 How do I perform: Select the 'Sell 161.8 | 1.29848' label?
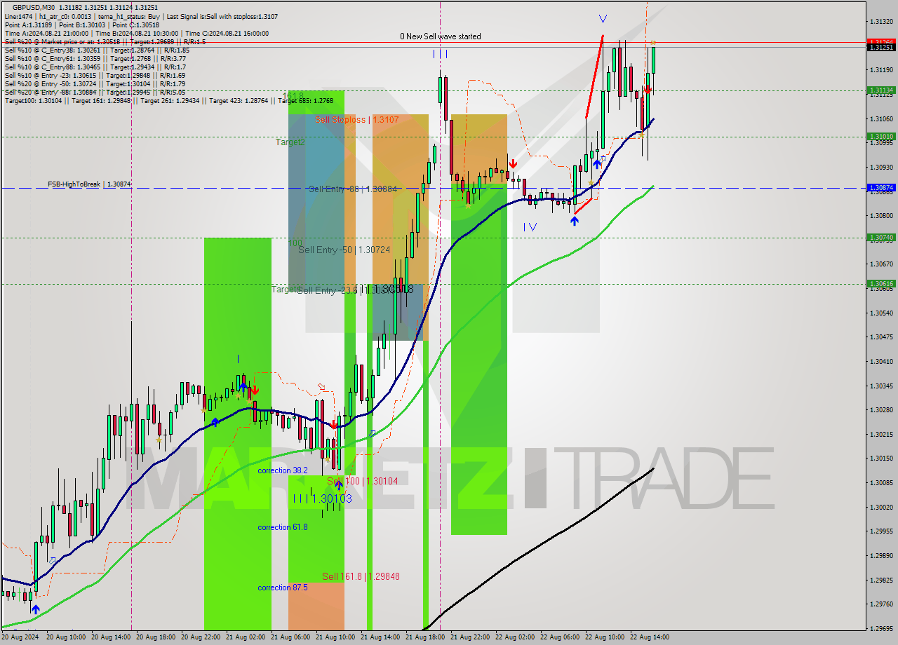pyautogui.click(x=361, y=576)
